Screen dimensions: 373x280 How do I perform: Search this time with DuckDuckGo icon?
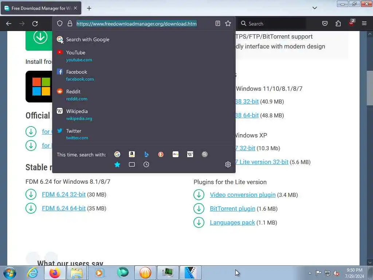pyautogui.click(x=161, y=154)
